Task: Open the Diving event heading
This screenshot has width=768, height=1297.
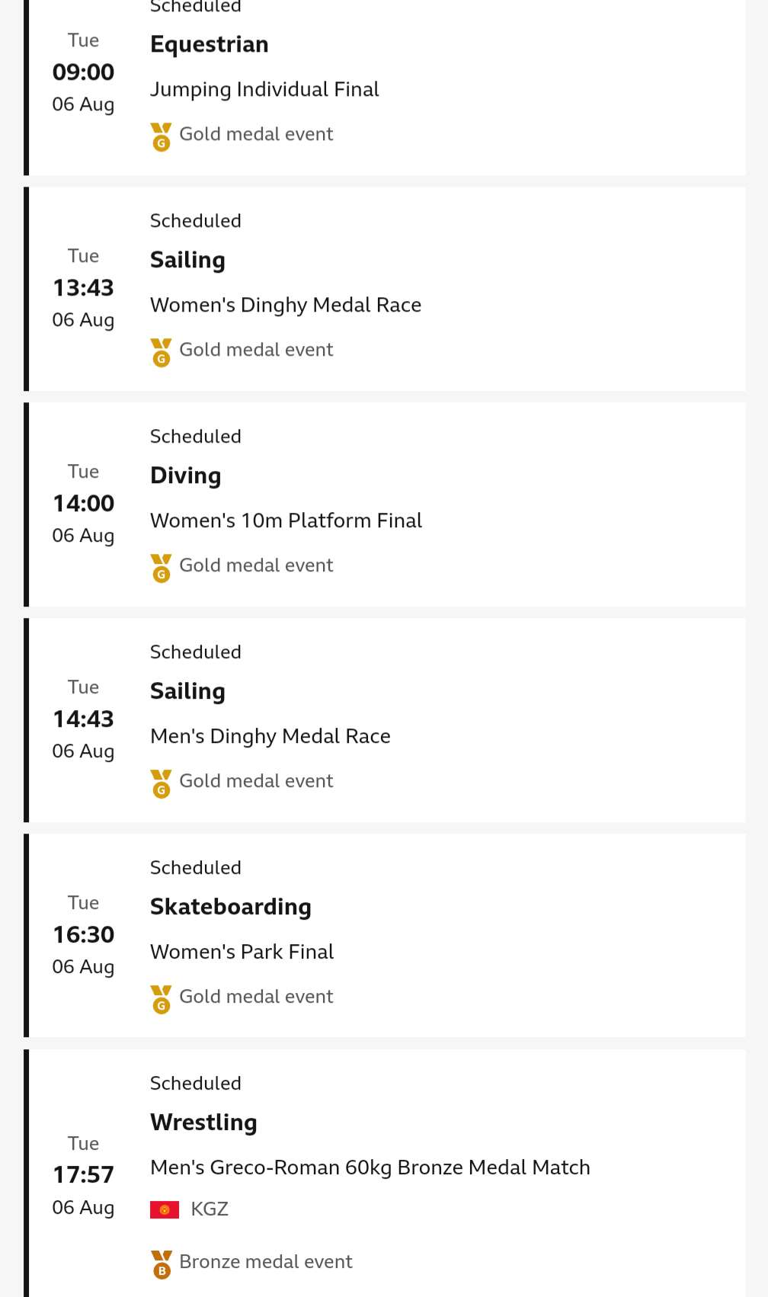Action: point(186,476)
